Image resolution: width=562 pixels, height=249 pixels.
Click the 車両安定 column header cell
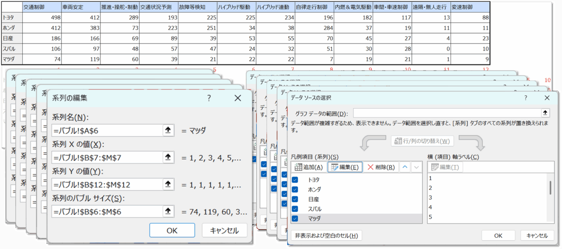click(81, 7)
